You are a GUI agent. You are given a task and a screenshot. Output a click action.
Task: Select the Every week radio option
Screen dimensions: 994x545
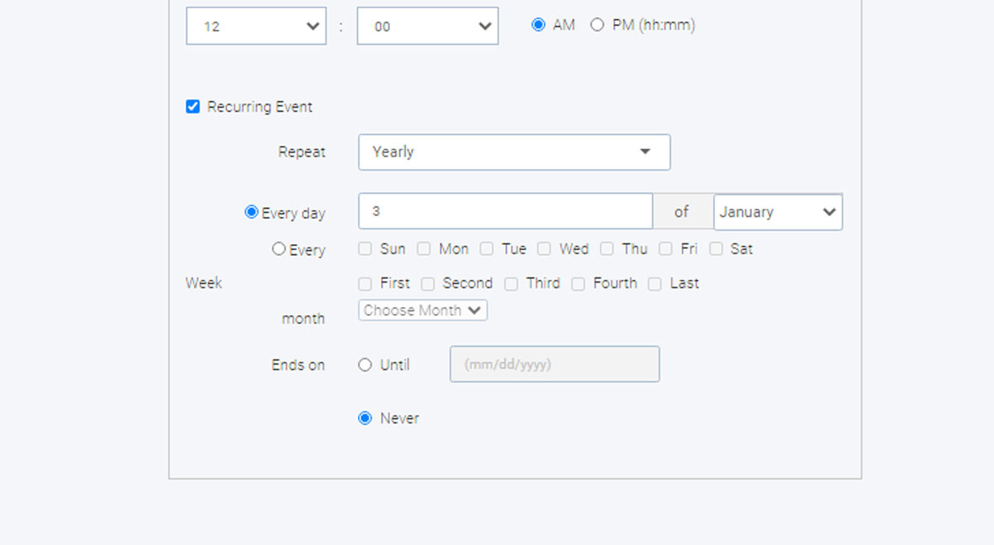tap(279, 248)
